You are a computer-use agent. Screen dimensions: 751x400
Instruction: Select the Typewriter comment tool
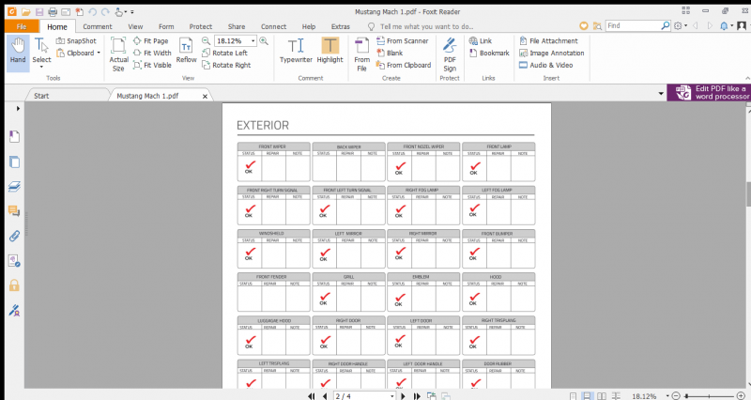pyautogui.click(x=296, y=51)
